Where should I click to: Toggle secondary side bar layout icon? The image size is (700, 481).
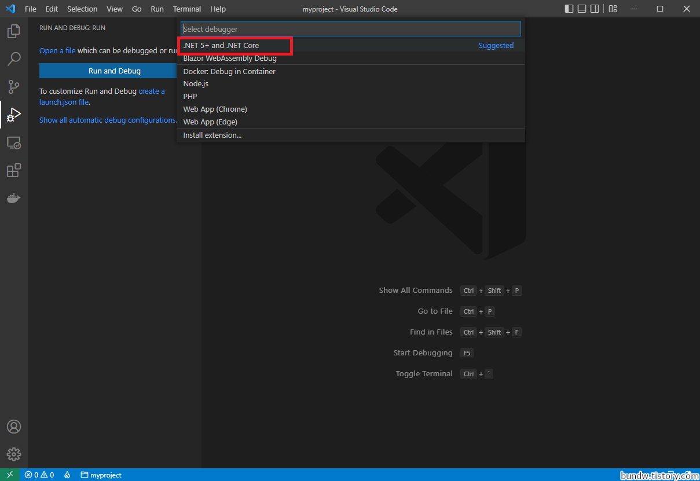595,9
